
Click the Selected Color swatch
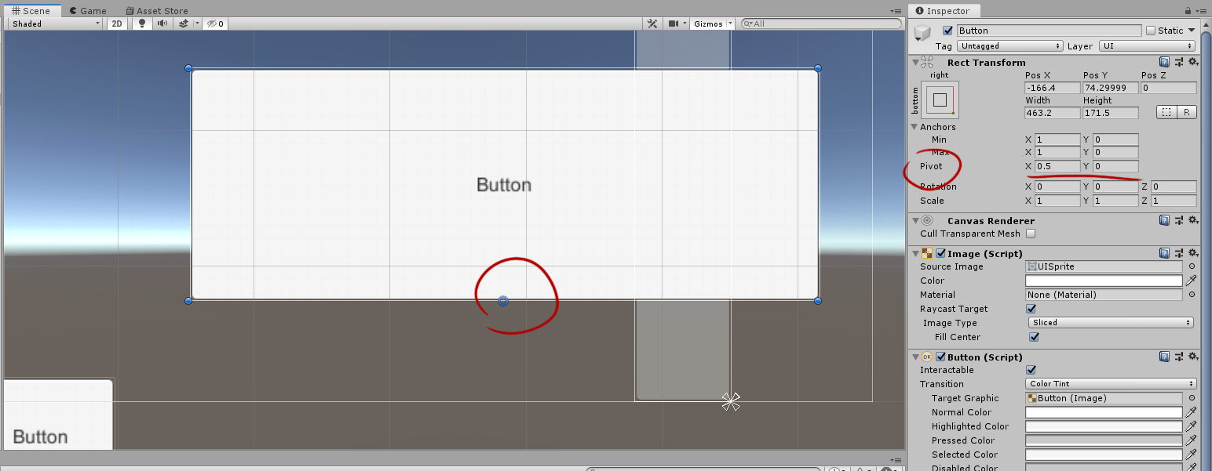click(x=1104, y=455)
